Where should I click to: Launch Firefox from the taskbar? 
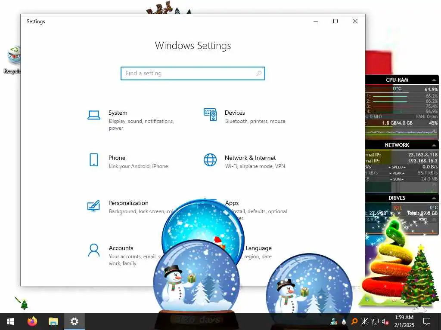coord(32,321)
